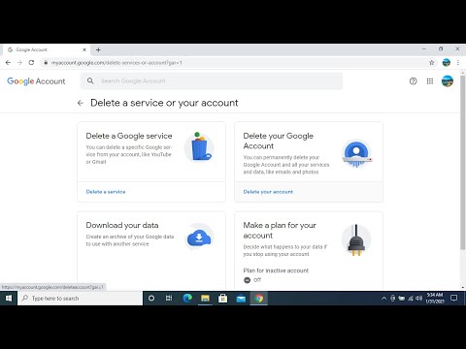Open the Google Account profile picture

coord(448,81)
